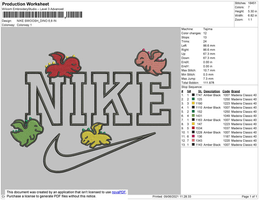Click code 1037 in row 9
Image resolution: width=259 pixels, height=200 pixels.
pos(227,128)
